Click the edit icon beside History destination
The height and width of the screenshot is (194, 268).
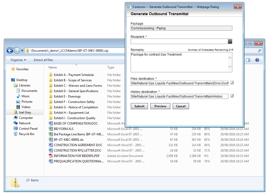click(232, 96)
